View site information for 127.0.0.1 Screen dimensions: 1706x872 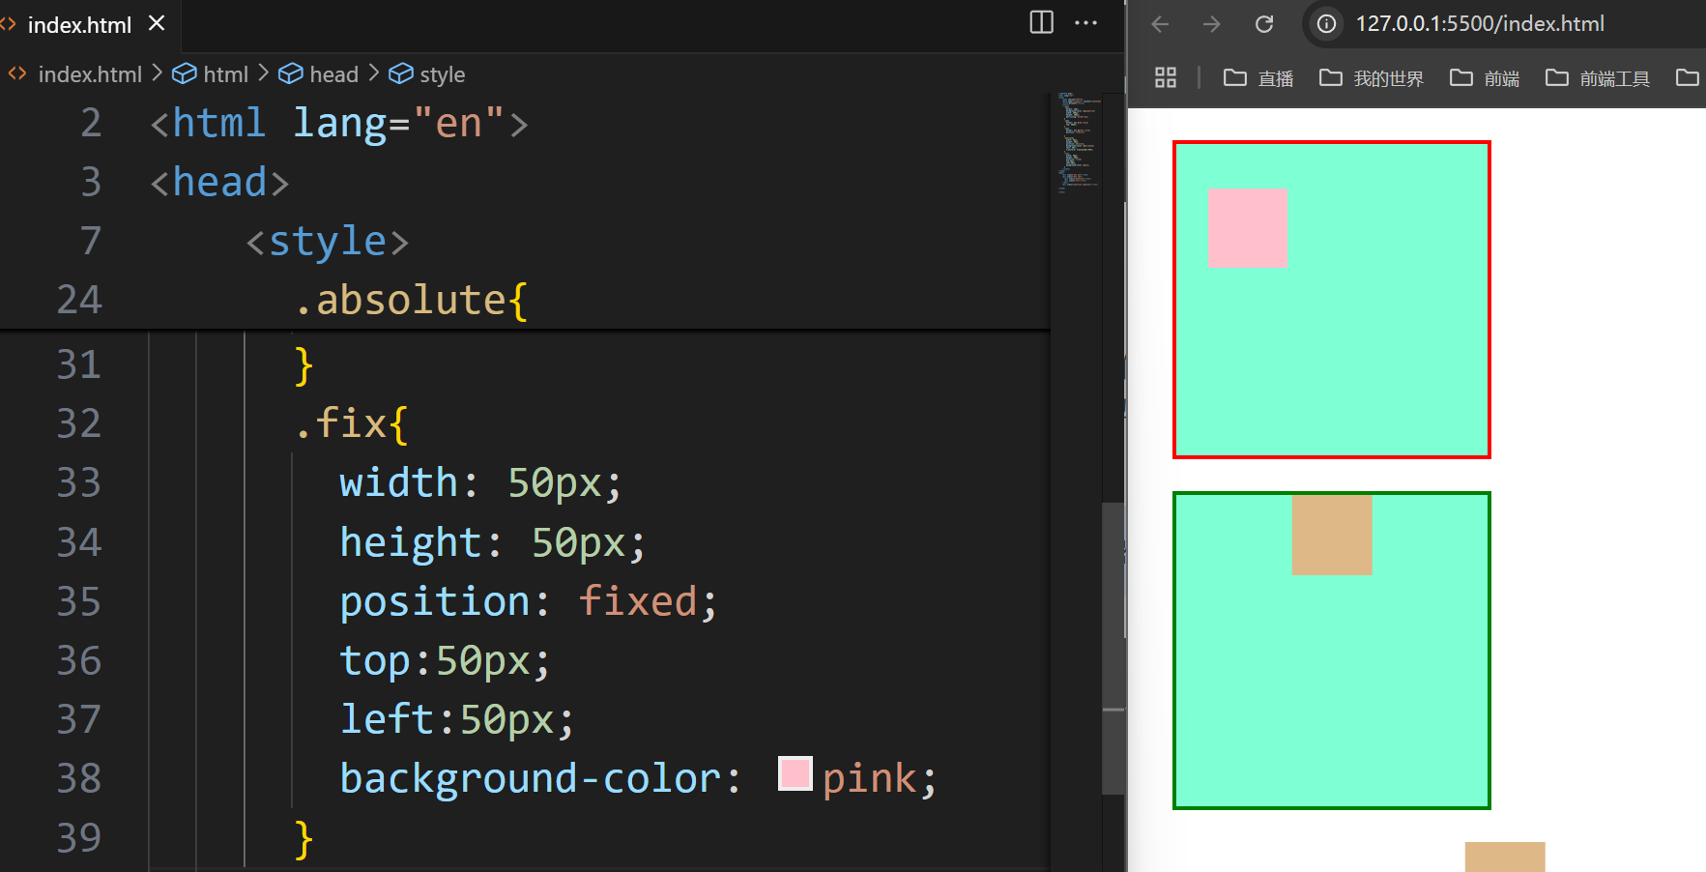[1327, 24]
